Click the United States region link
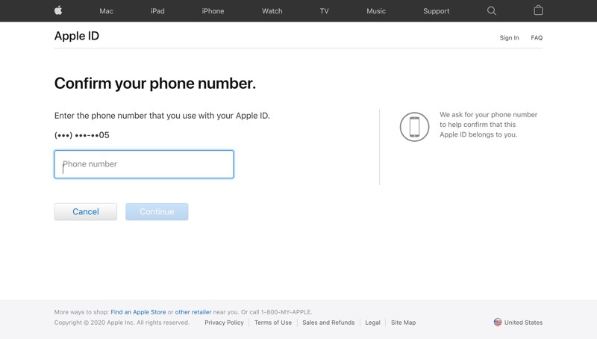597x339 pixels. coord(523,323)
